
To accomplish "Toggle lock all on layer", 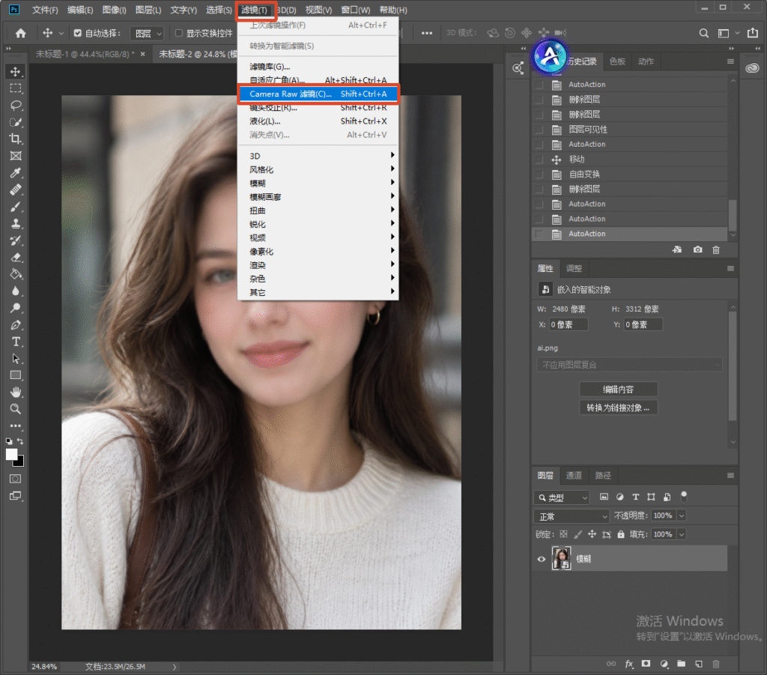I will [621, 534].
